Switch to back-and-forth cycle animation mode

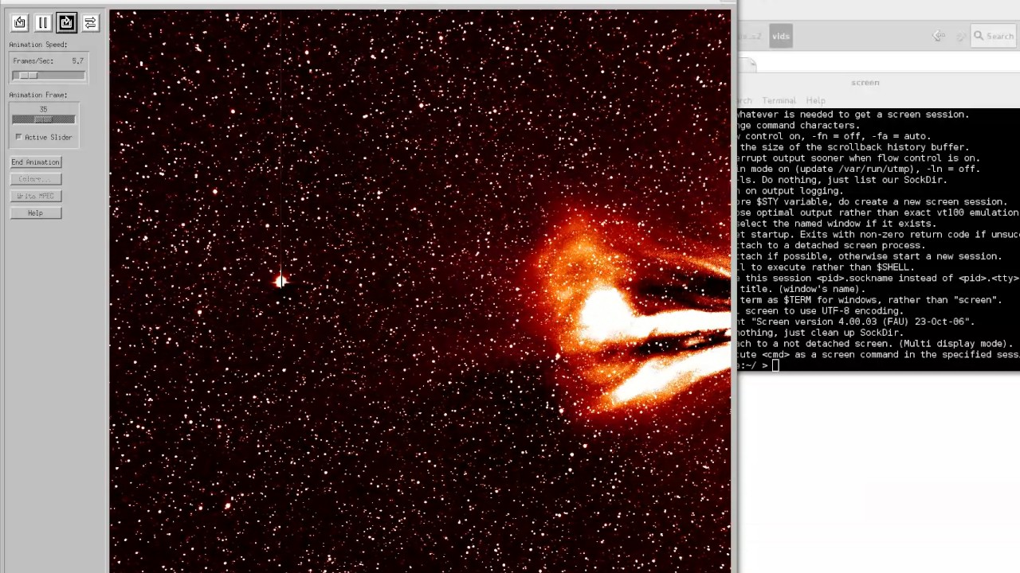[x=90, y=23]
